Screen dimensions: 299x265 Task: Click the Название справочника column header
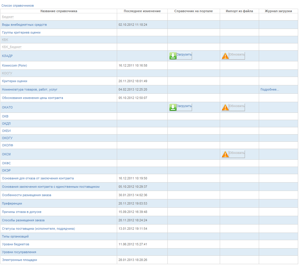[59, 11]
